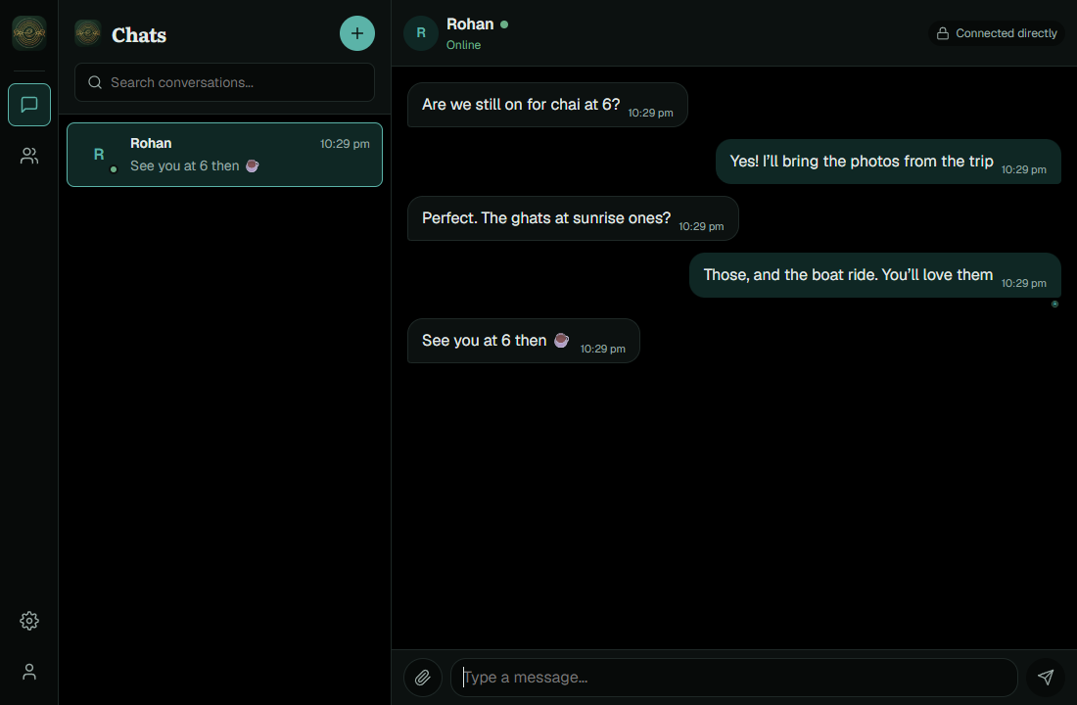Image resolution: width=1077 pixels, height=705 pixels.
Task: Select message "Those, and the boat ride. You'll love them"
Action: pos(875,275)
